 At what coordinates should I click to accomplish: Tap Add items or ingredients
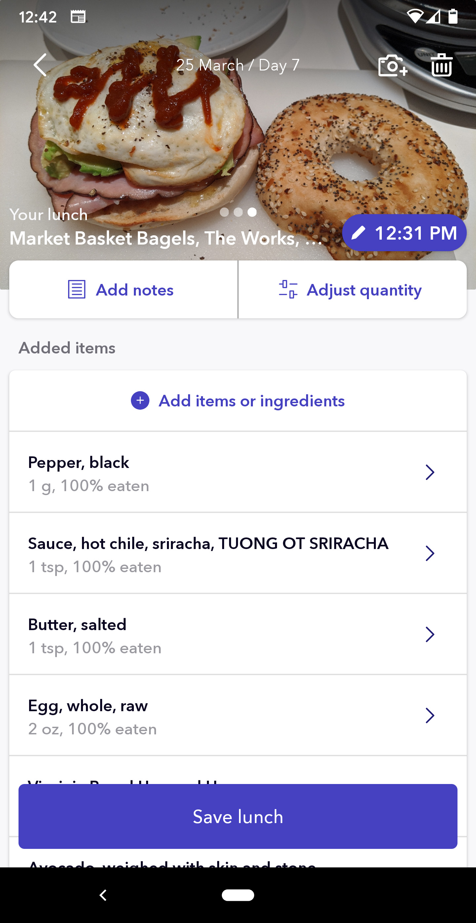pos(252,401)
